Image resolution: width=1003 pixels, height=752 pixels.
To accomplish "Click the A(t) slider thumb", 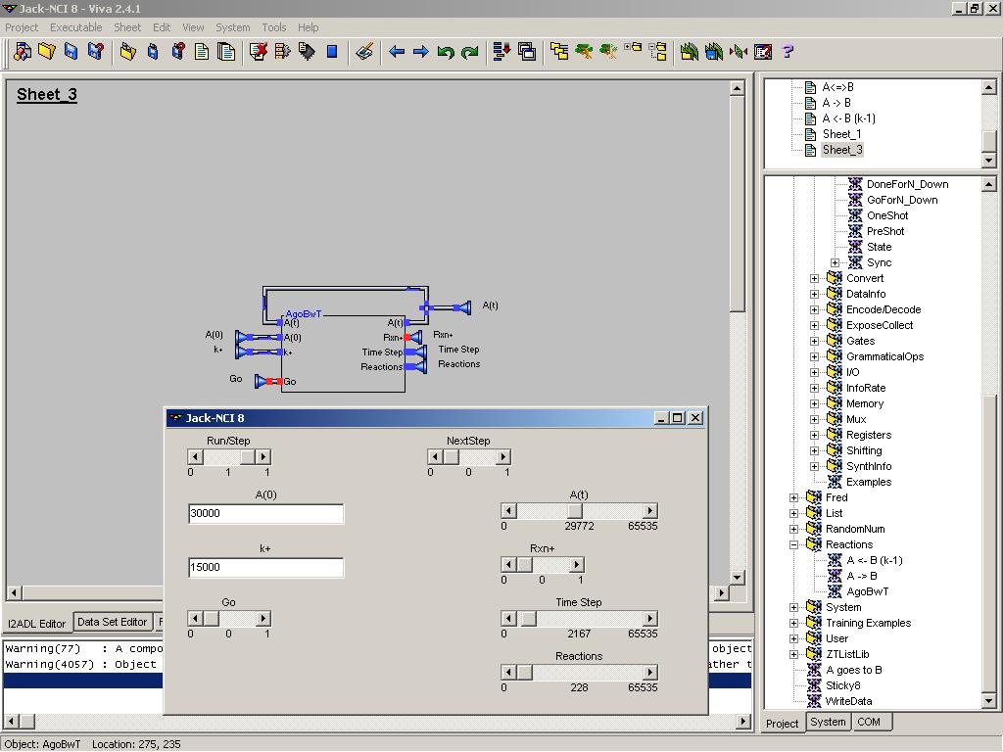I will click(x=574, y=511).
